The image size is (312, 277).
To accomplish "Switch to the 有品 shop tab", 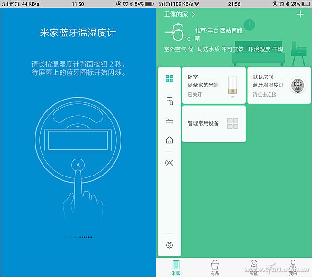I will [215, 268].
